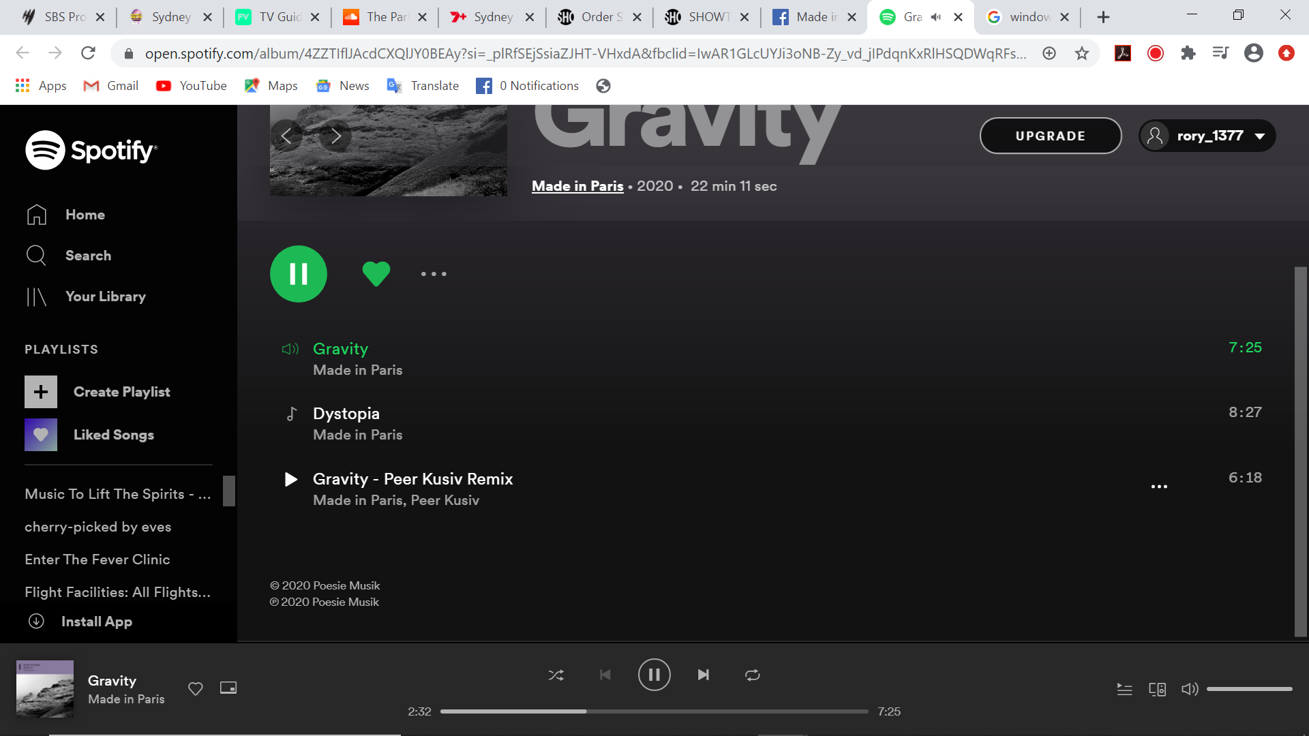
Task: Click the UPGRADE button
Action: (1051, 136)
